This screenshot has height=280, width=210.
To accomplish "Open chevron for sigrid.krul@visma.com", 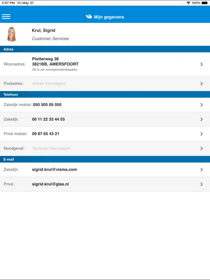I will tap(202, 170).
